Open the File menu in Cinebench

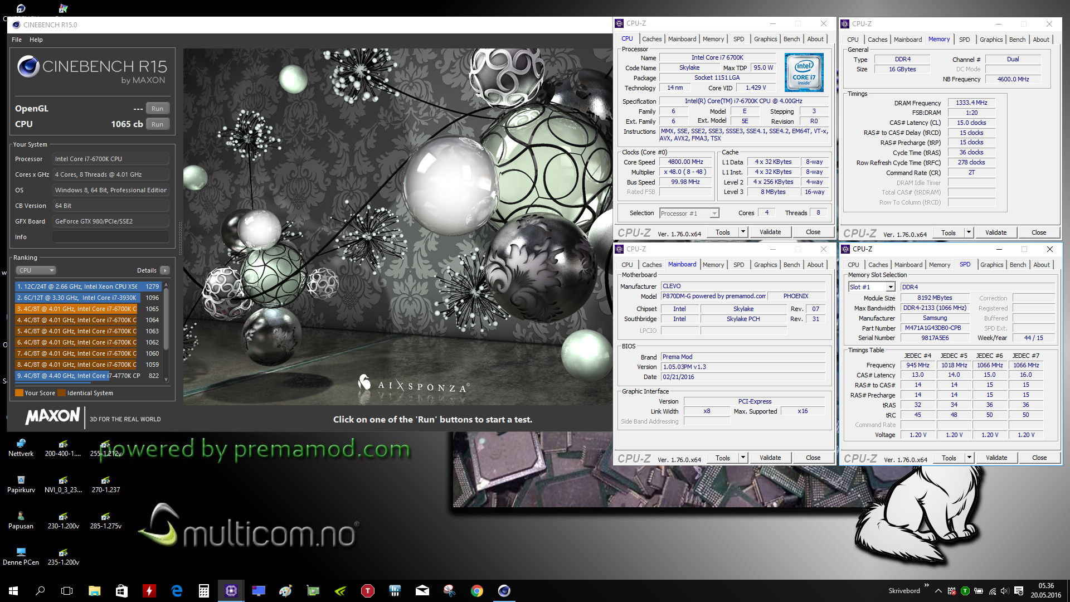click(x=17, y=40)
